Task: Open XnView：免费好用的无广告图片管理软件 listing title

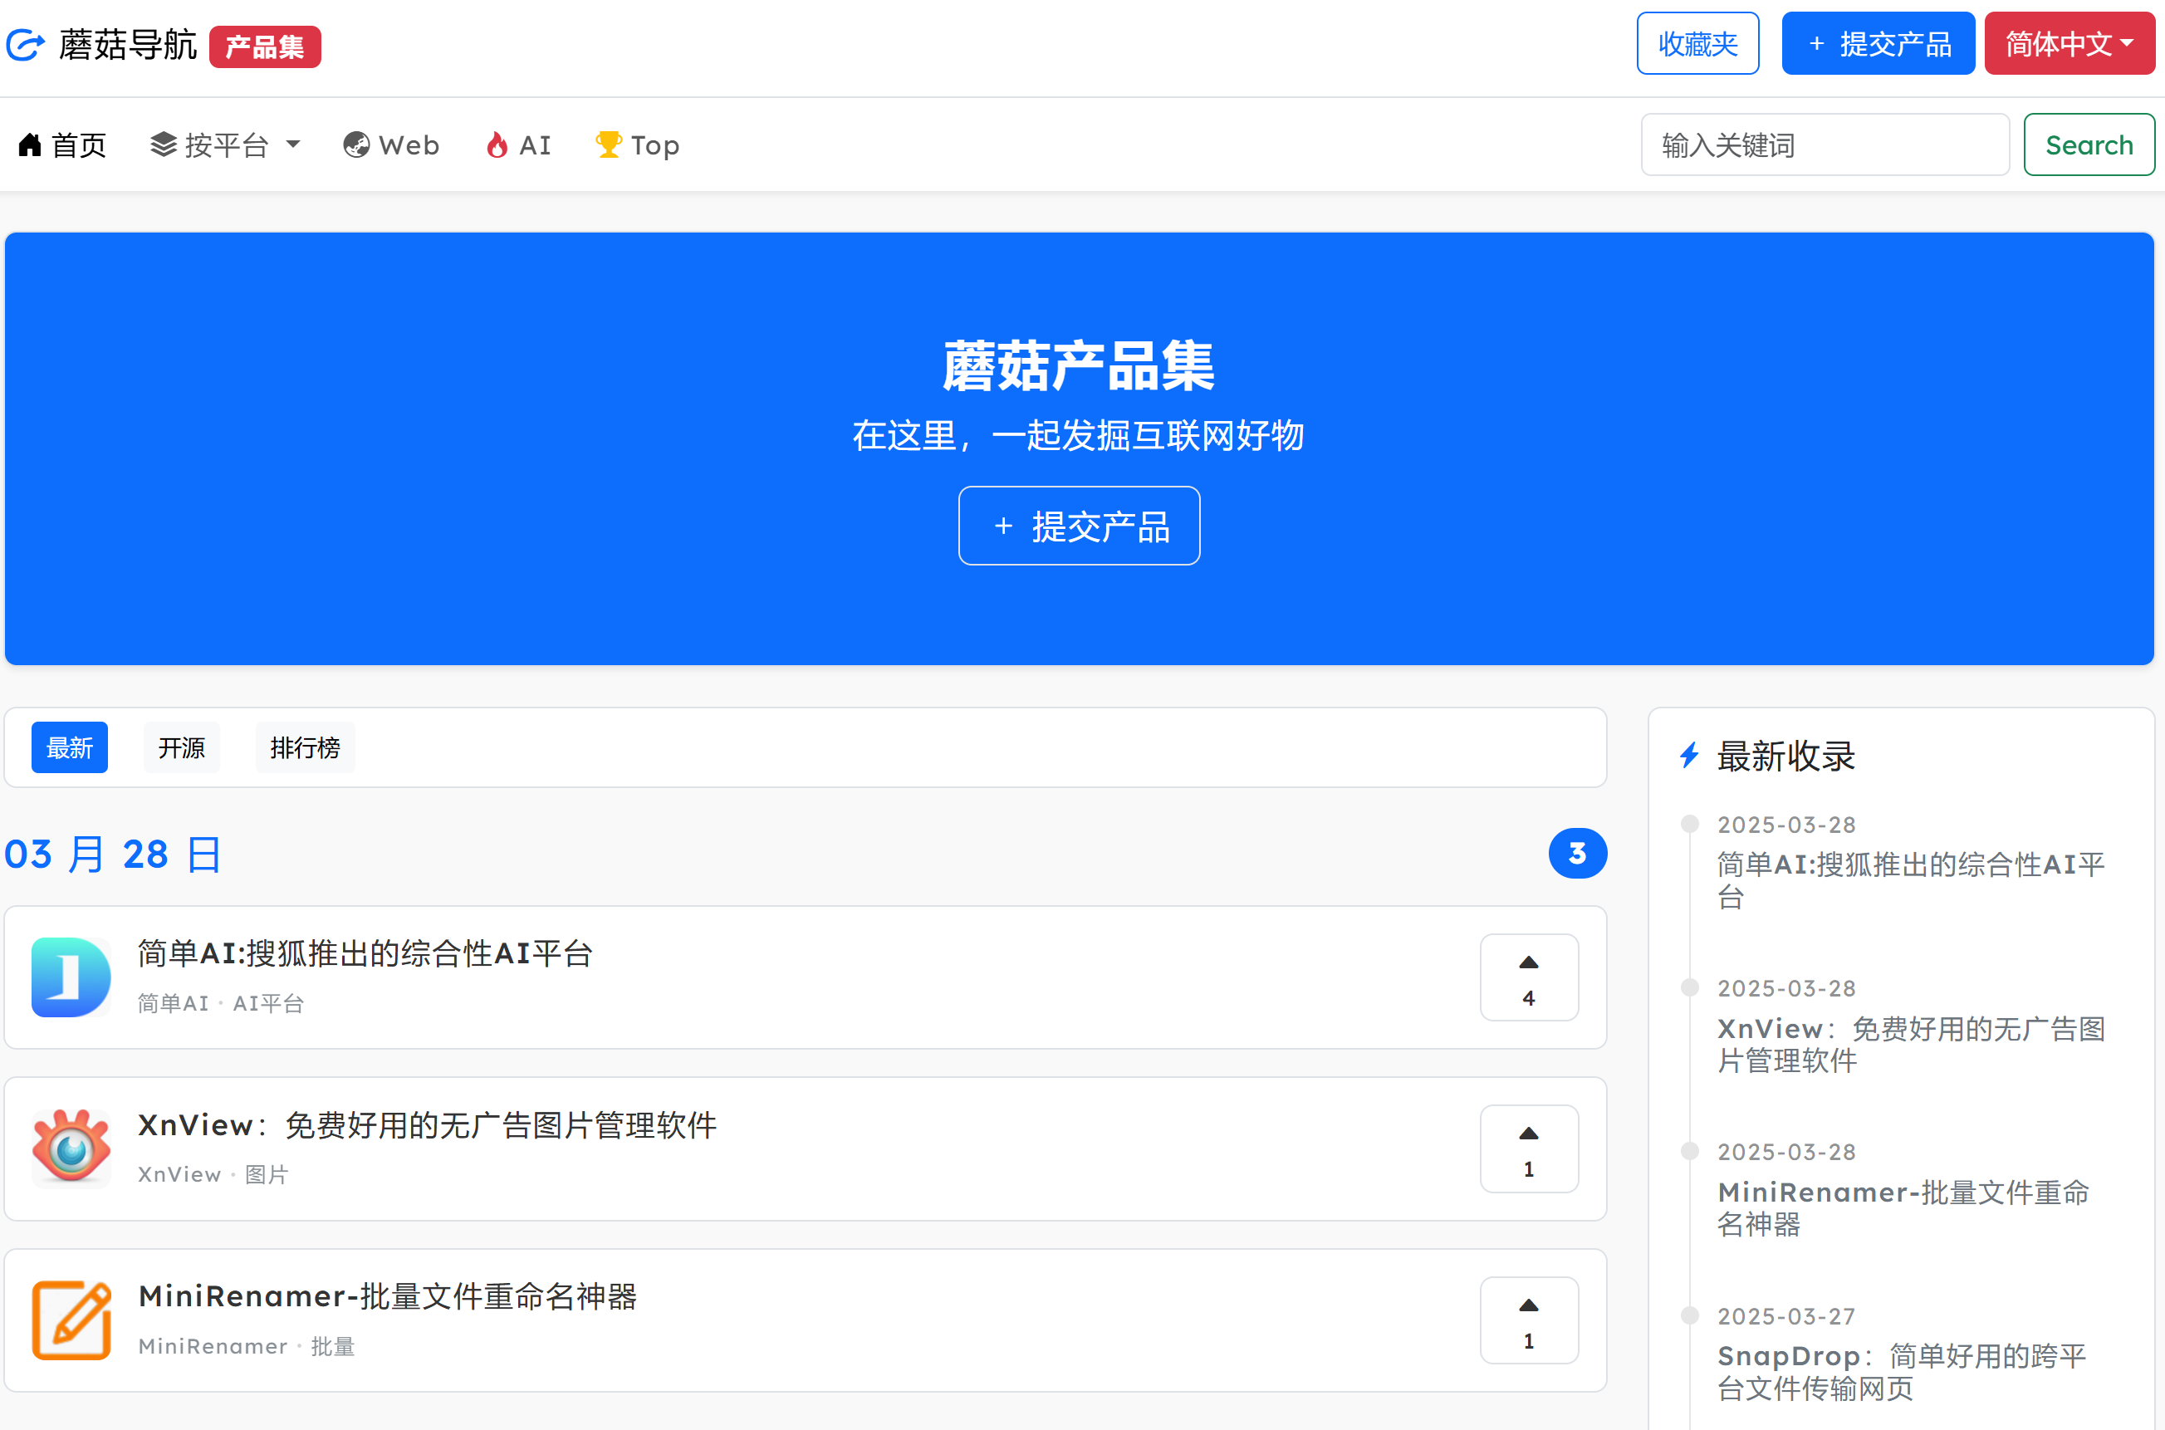Action: coord(427,1124)
